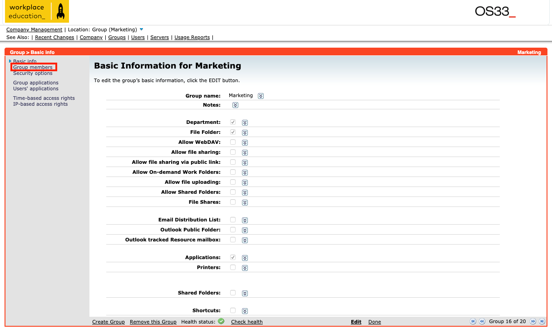Toggle the File Shares checkbox
Viewport: 552px width, 329px height.
pyautogui.click(x=233, y=202)
